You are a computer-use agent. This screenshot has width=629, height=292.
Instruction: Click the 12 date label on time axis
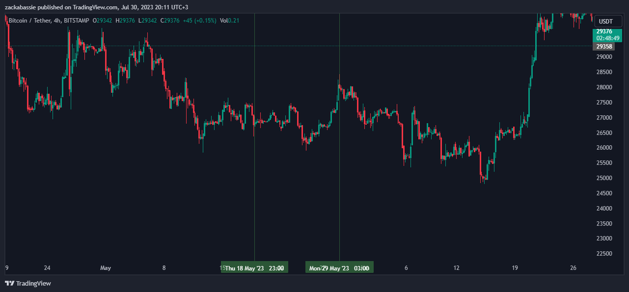tap(457, 268)
